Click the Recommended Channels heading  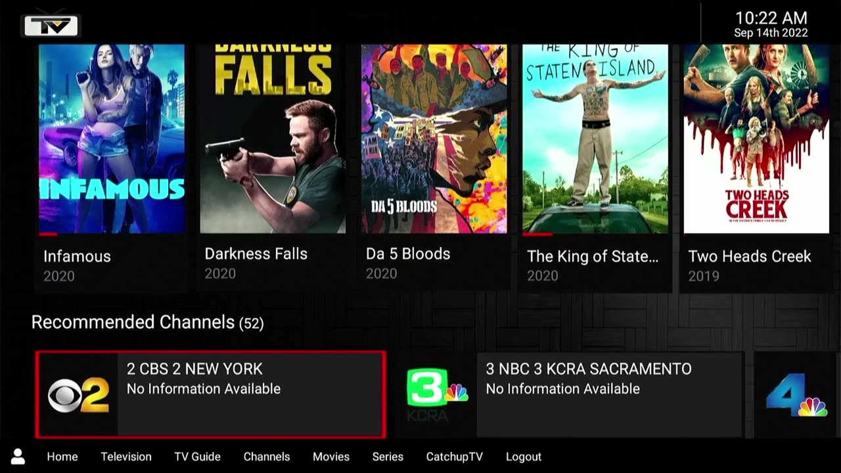point(147,323)
